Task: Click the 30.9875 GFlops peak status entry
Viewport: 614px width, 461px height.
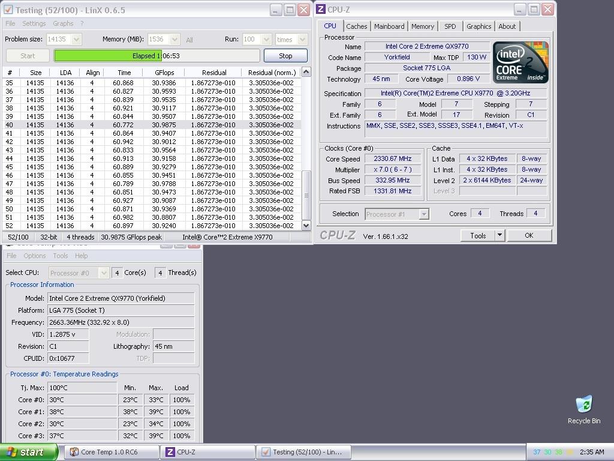Action: tap(131, 237)
